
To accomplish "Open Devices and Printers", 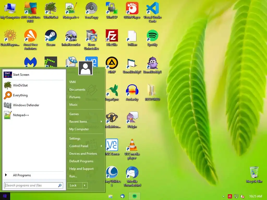I will coord(83,154).
